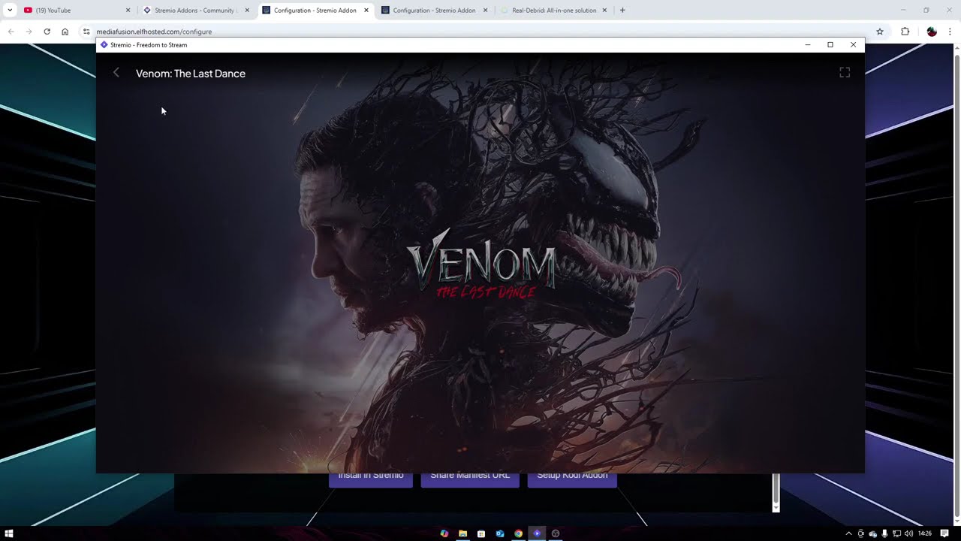The height and width of the screenshot is (541, 961).
Task: Open Outlook from the taskbar
Action: pyautogui.click(x=499, y=533)
